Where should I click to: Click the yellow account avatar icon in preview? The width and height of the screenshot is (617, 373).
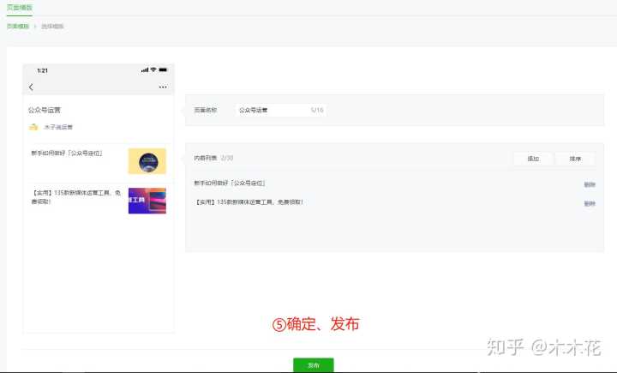[x=33, y=127]
